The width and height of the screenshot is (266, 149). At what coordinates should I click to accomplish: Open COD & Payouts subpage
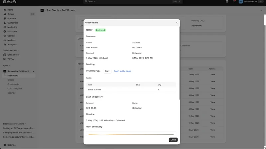click(x=15, y=88)
